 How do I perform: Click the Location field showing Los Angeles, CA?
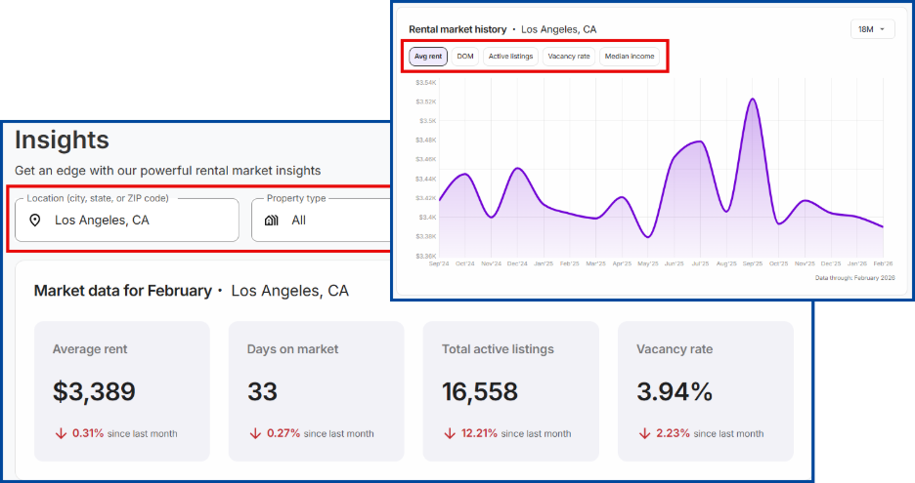127,220
